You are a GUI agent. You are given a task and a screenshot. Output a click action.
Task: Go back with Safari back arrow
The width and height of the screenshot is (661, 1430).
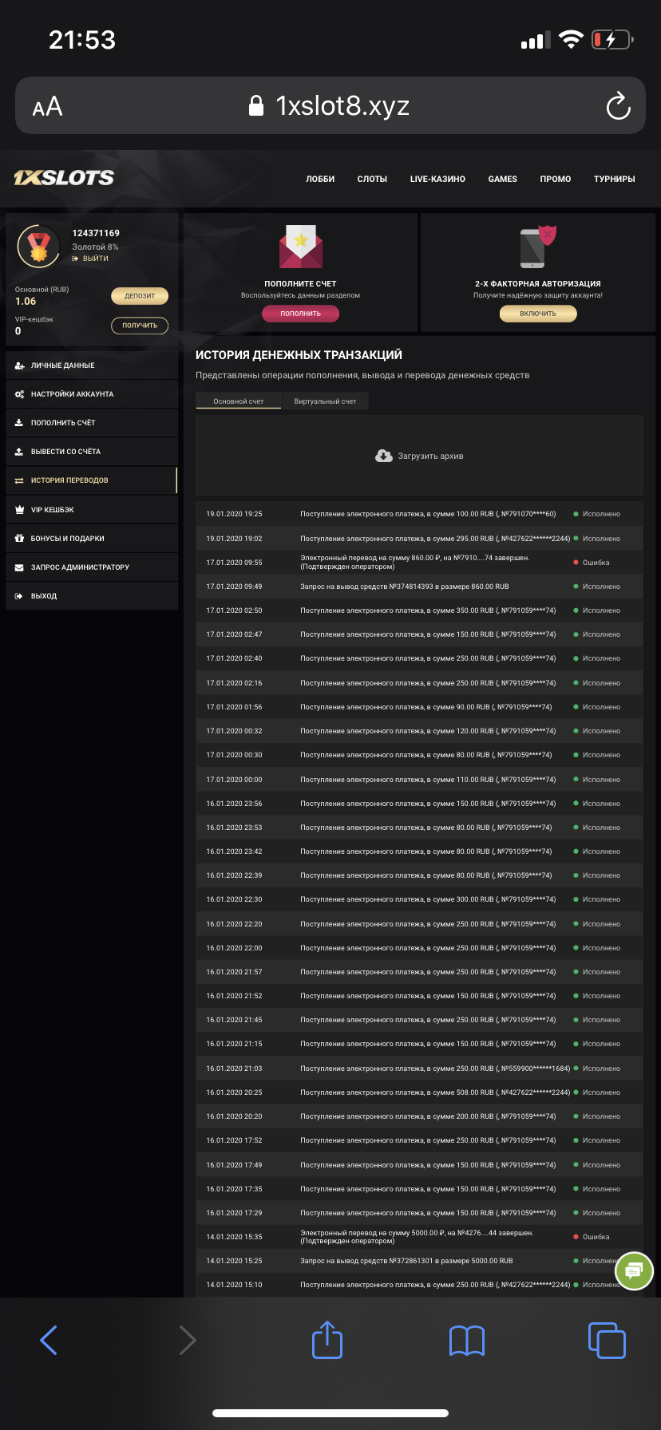tap(49, 1340)
